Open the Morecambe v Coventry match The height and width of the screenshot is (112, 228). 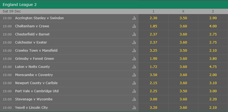[x=34, y=75]
